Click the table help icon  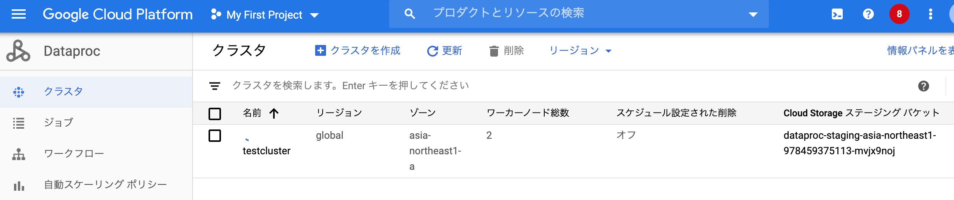click(923, 86)
